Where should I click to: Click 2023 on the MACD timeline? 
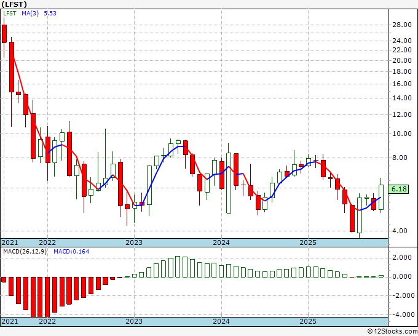point(134,321)
